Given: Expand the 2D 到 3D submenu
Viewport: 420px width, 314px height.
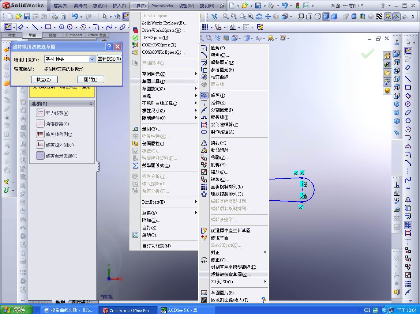Looking at the screenshot, I should 233,281.
